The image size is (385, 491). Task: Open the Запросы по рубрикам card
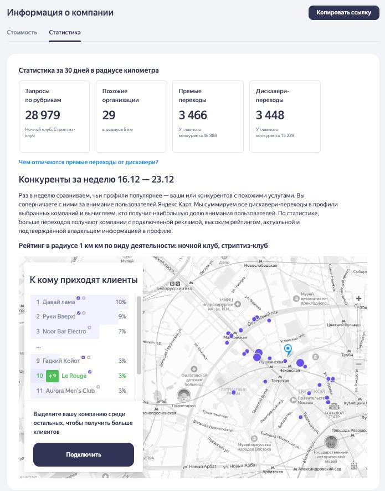click(x=54, y=117)
